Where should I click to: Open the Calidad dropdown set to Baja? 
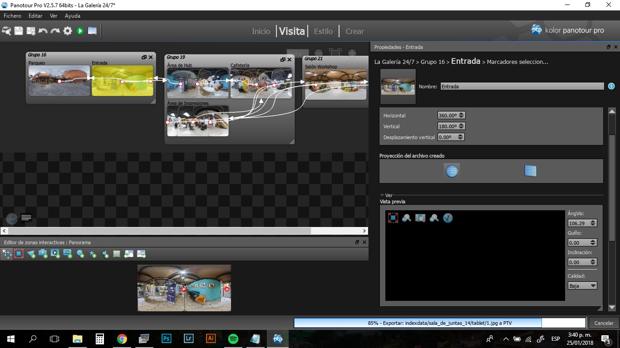click(x=582, y=286)
